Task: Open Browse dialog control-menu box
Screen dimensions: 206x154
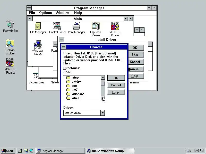Action: (64, 47)
